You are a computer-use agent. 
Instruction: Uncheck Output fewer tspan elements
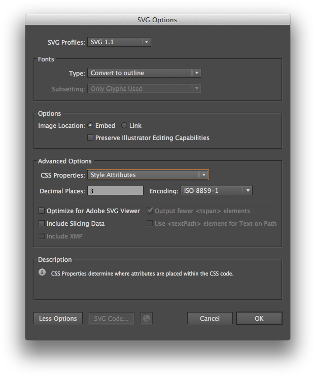150,211
